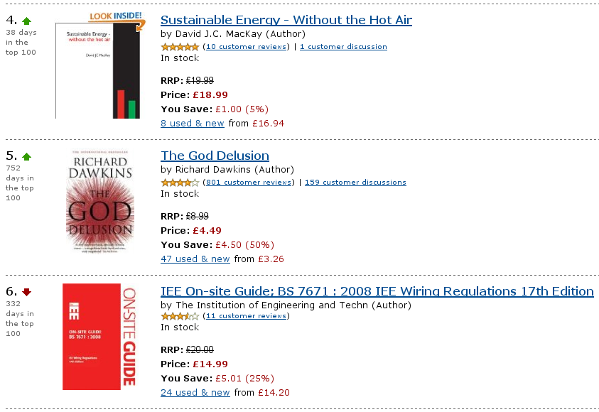Click the green up arrow beside rank 4
Screen dimensions: 599x412
click(26, 21)
